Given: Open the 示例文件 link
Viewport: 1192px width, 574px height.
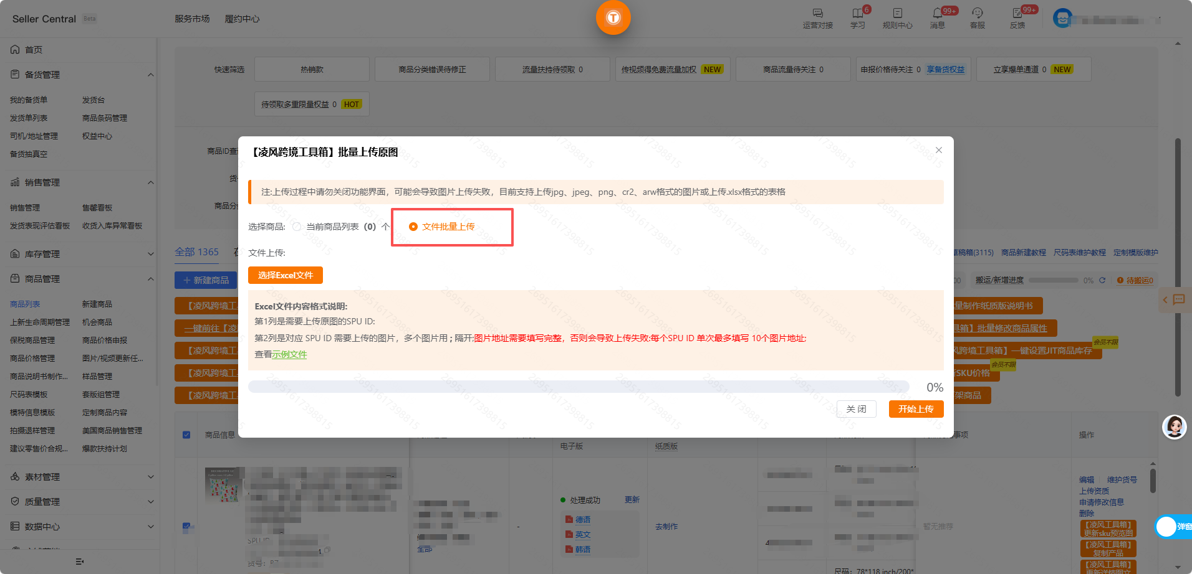Looking at the screenshot, I should tap(289, 354).
